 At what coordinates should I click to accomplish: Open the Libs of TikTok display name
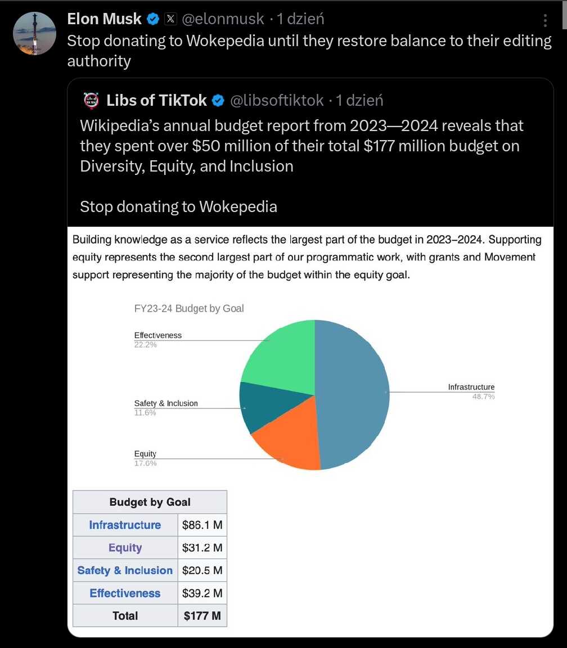pos(156,101)
